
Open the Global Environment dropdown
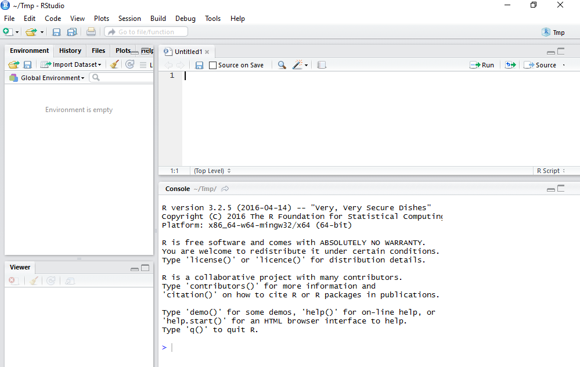(x=47, y=78)
